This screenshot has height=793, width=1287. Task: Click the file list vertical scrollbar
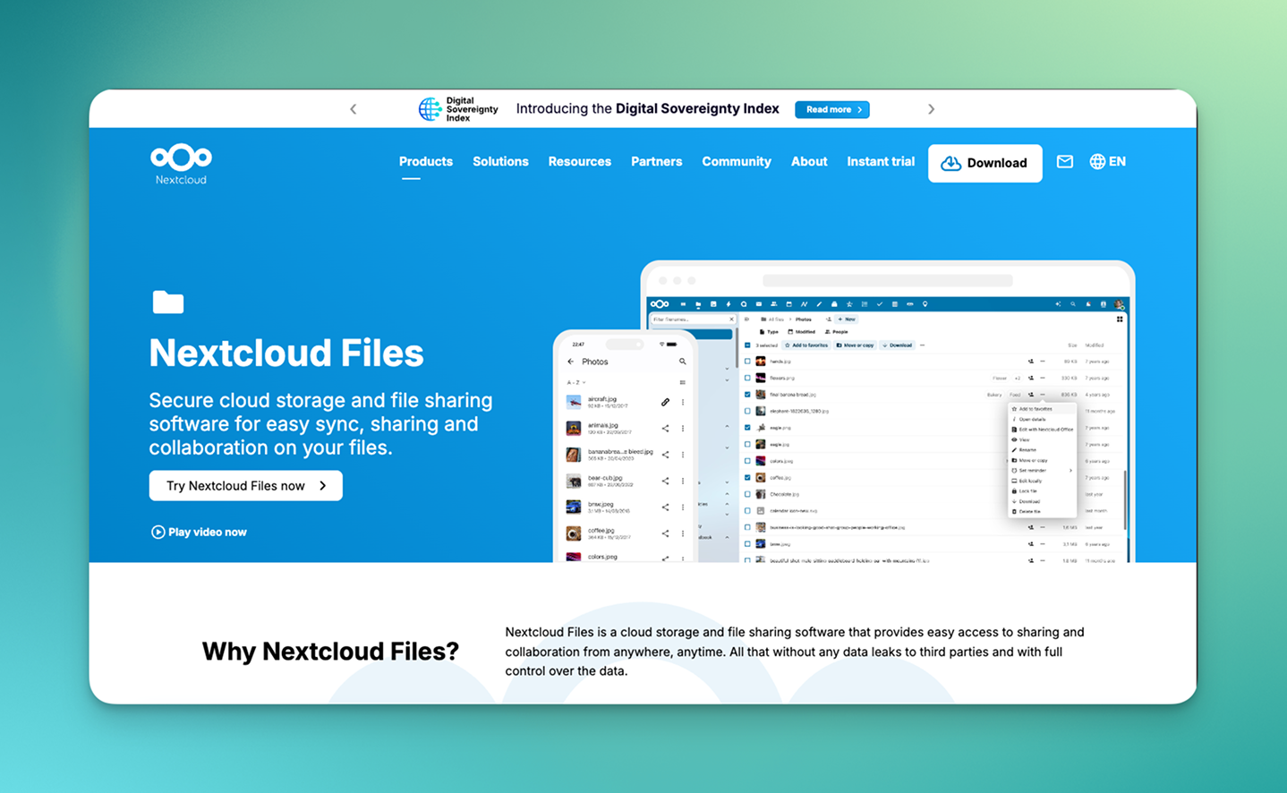click(x=1125, y=500)
